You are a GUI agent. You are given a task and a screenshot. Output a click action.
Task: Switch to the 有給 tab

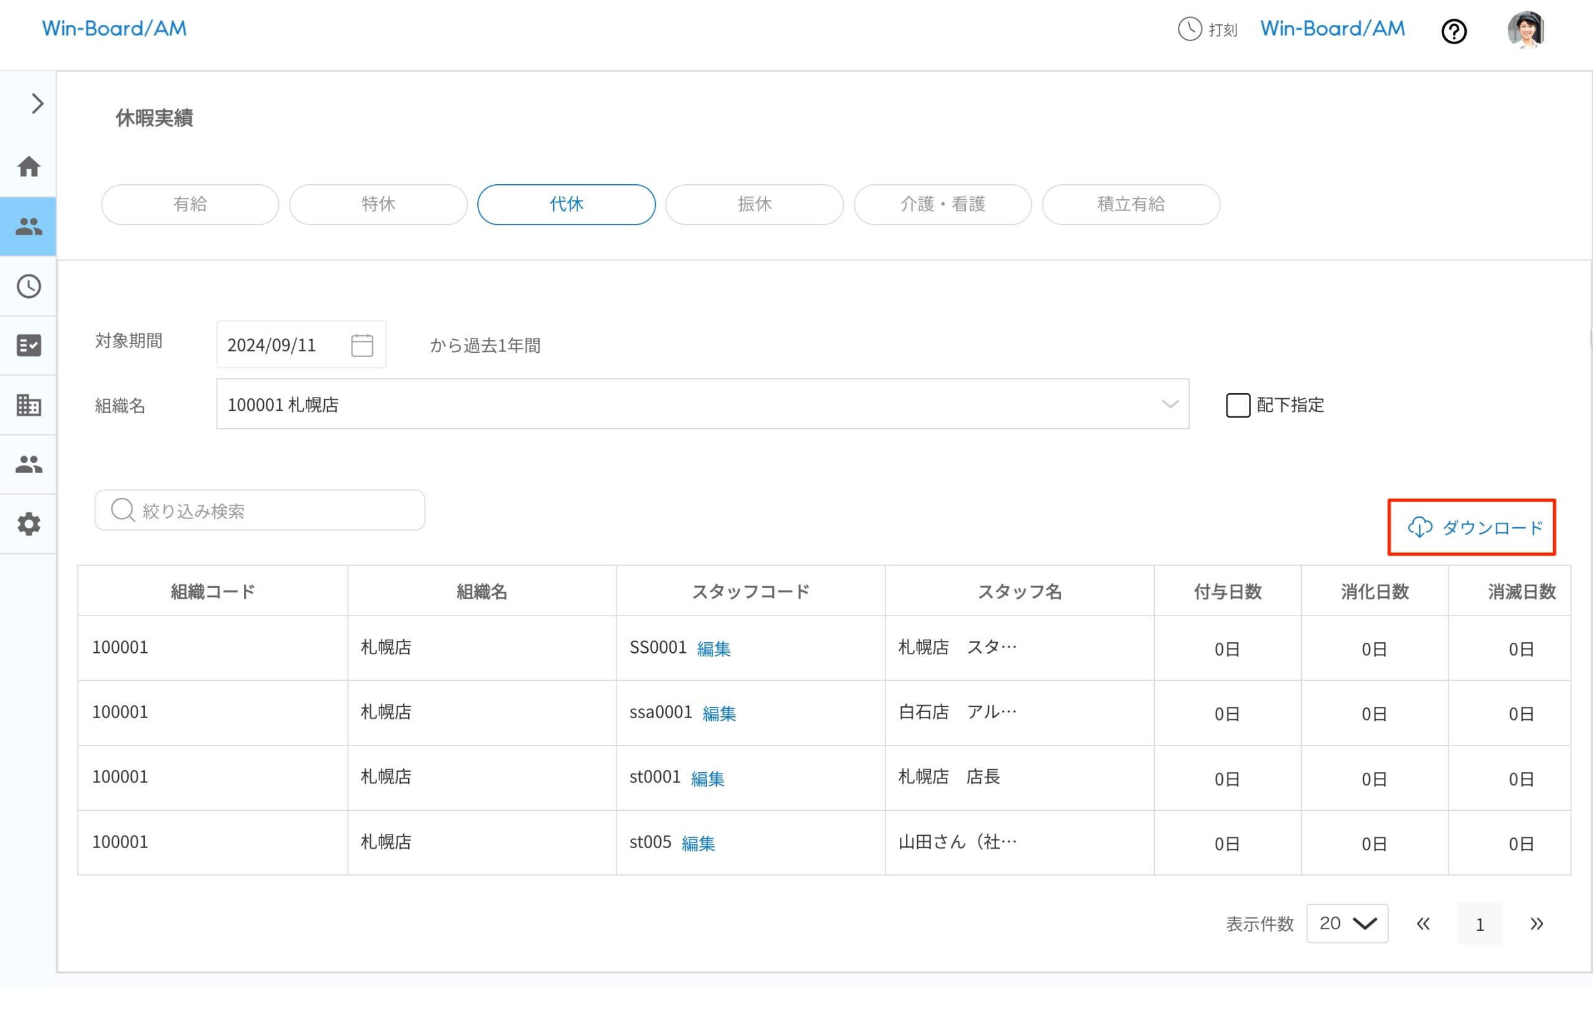190,204
